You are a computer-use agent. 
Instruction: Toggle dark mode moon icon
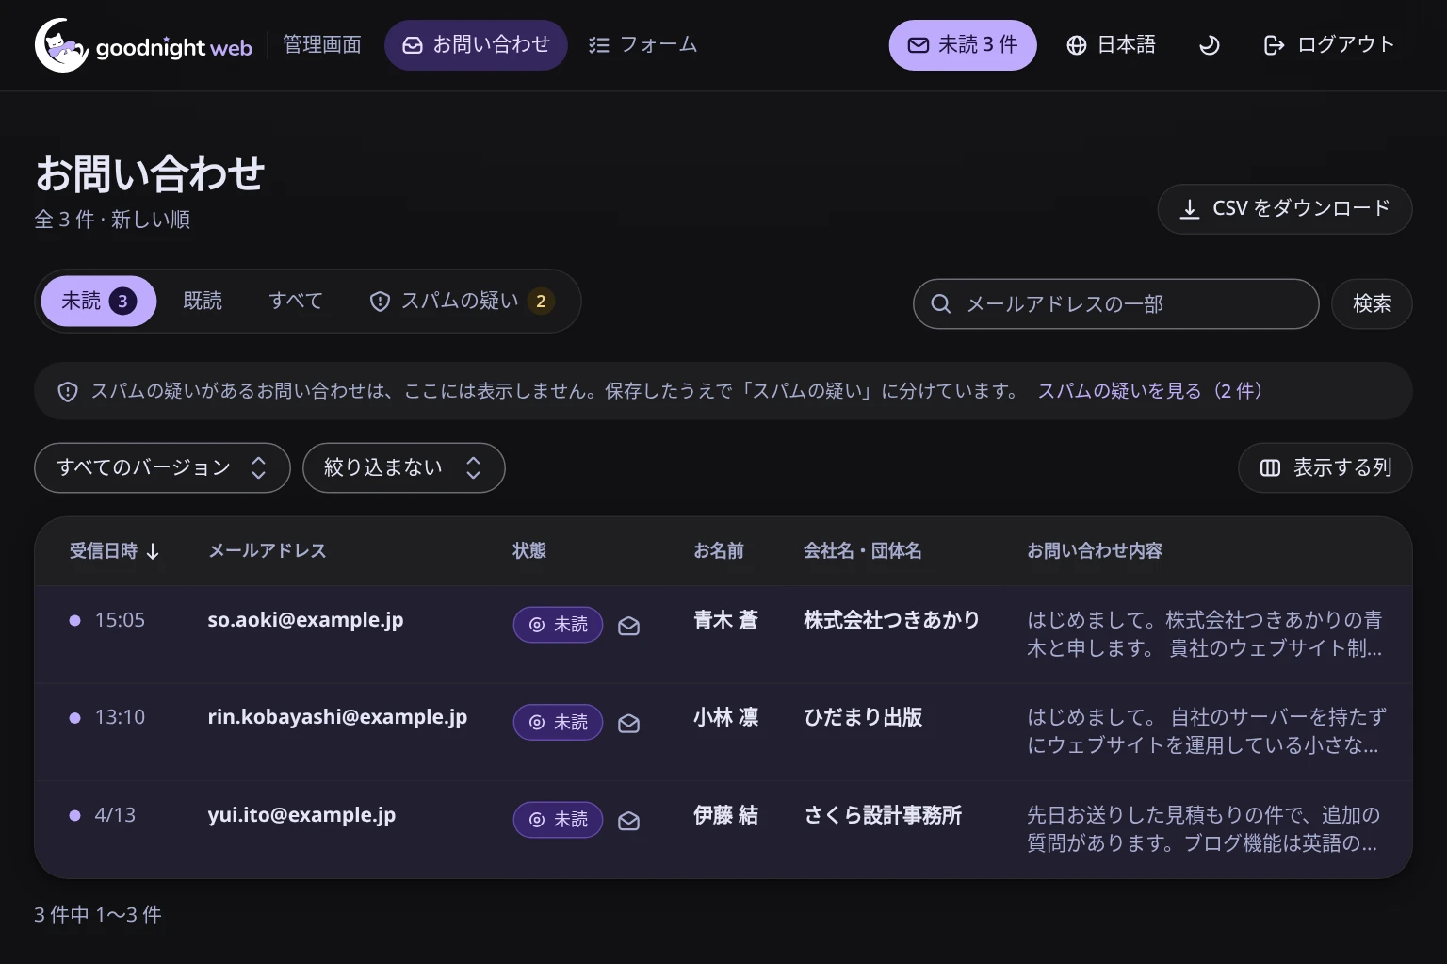click(1209, 45)
